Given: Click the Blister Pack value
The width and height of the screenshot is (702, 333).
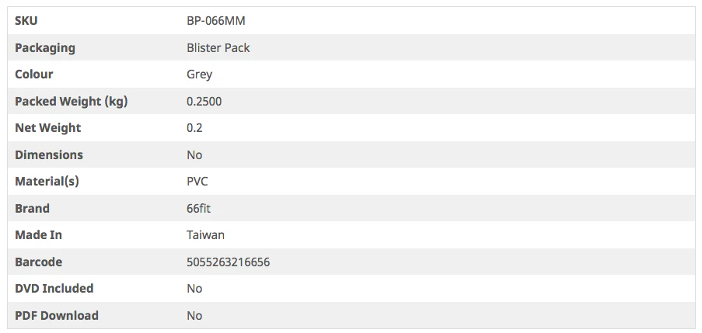Looking at the screenshot, I should click(x=218, y=47).
